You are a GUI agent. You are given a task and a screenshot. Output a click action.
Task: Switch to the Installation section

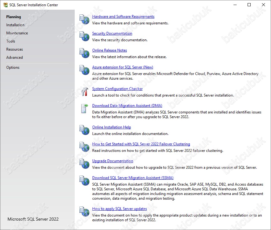[x=15, y=25]
